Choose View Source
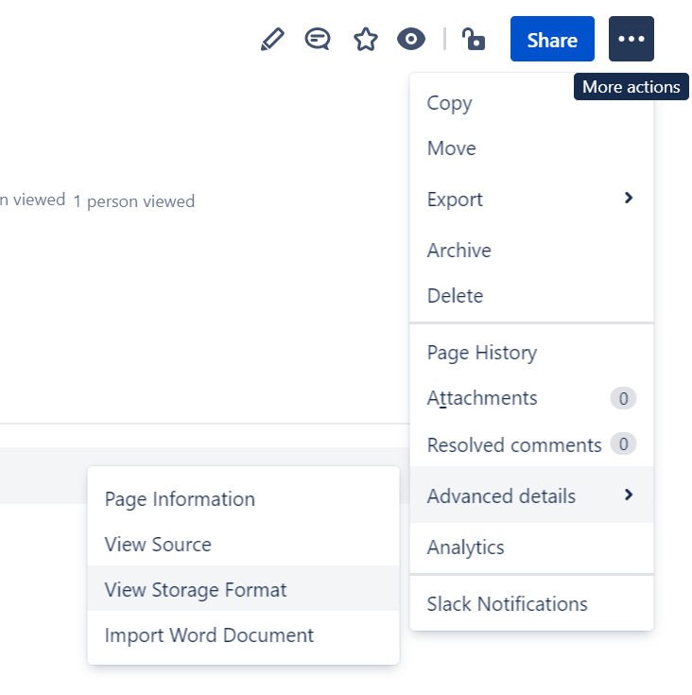The height and width of the screenshot is (695, 692). pos(243,545)
